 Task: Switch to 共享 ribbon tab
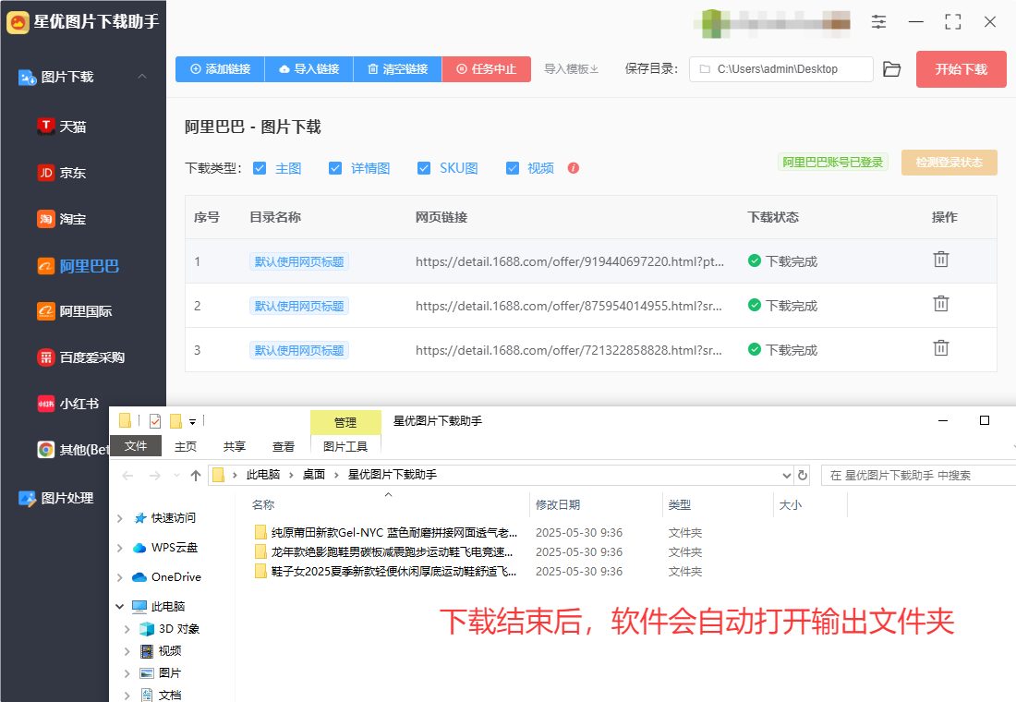[235, 447]
